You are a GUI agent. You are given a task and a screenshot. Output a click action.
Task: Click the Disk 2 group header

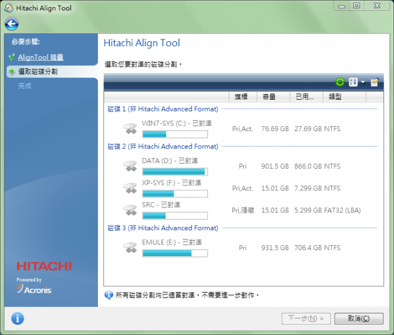click(x=163, y=147)
